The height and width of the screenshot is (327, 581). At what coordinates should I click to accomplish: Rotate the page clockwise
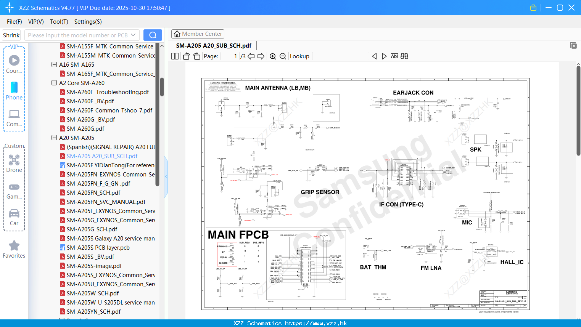(196, 56)
